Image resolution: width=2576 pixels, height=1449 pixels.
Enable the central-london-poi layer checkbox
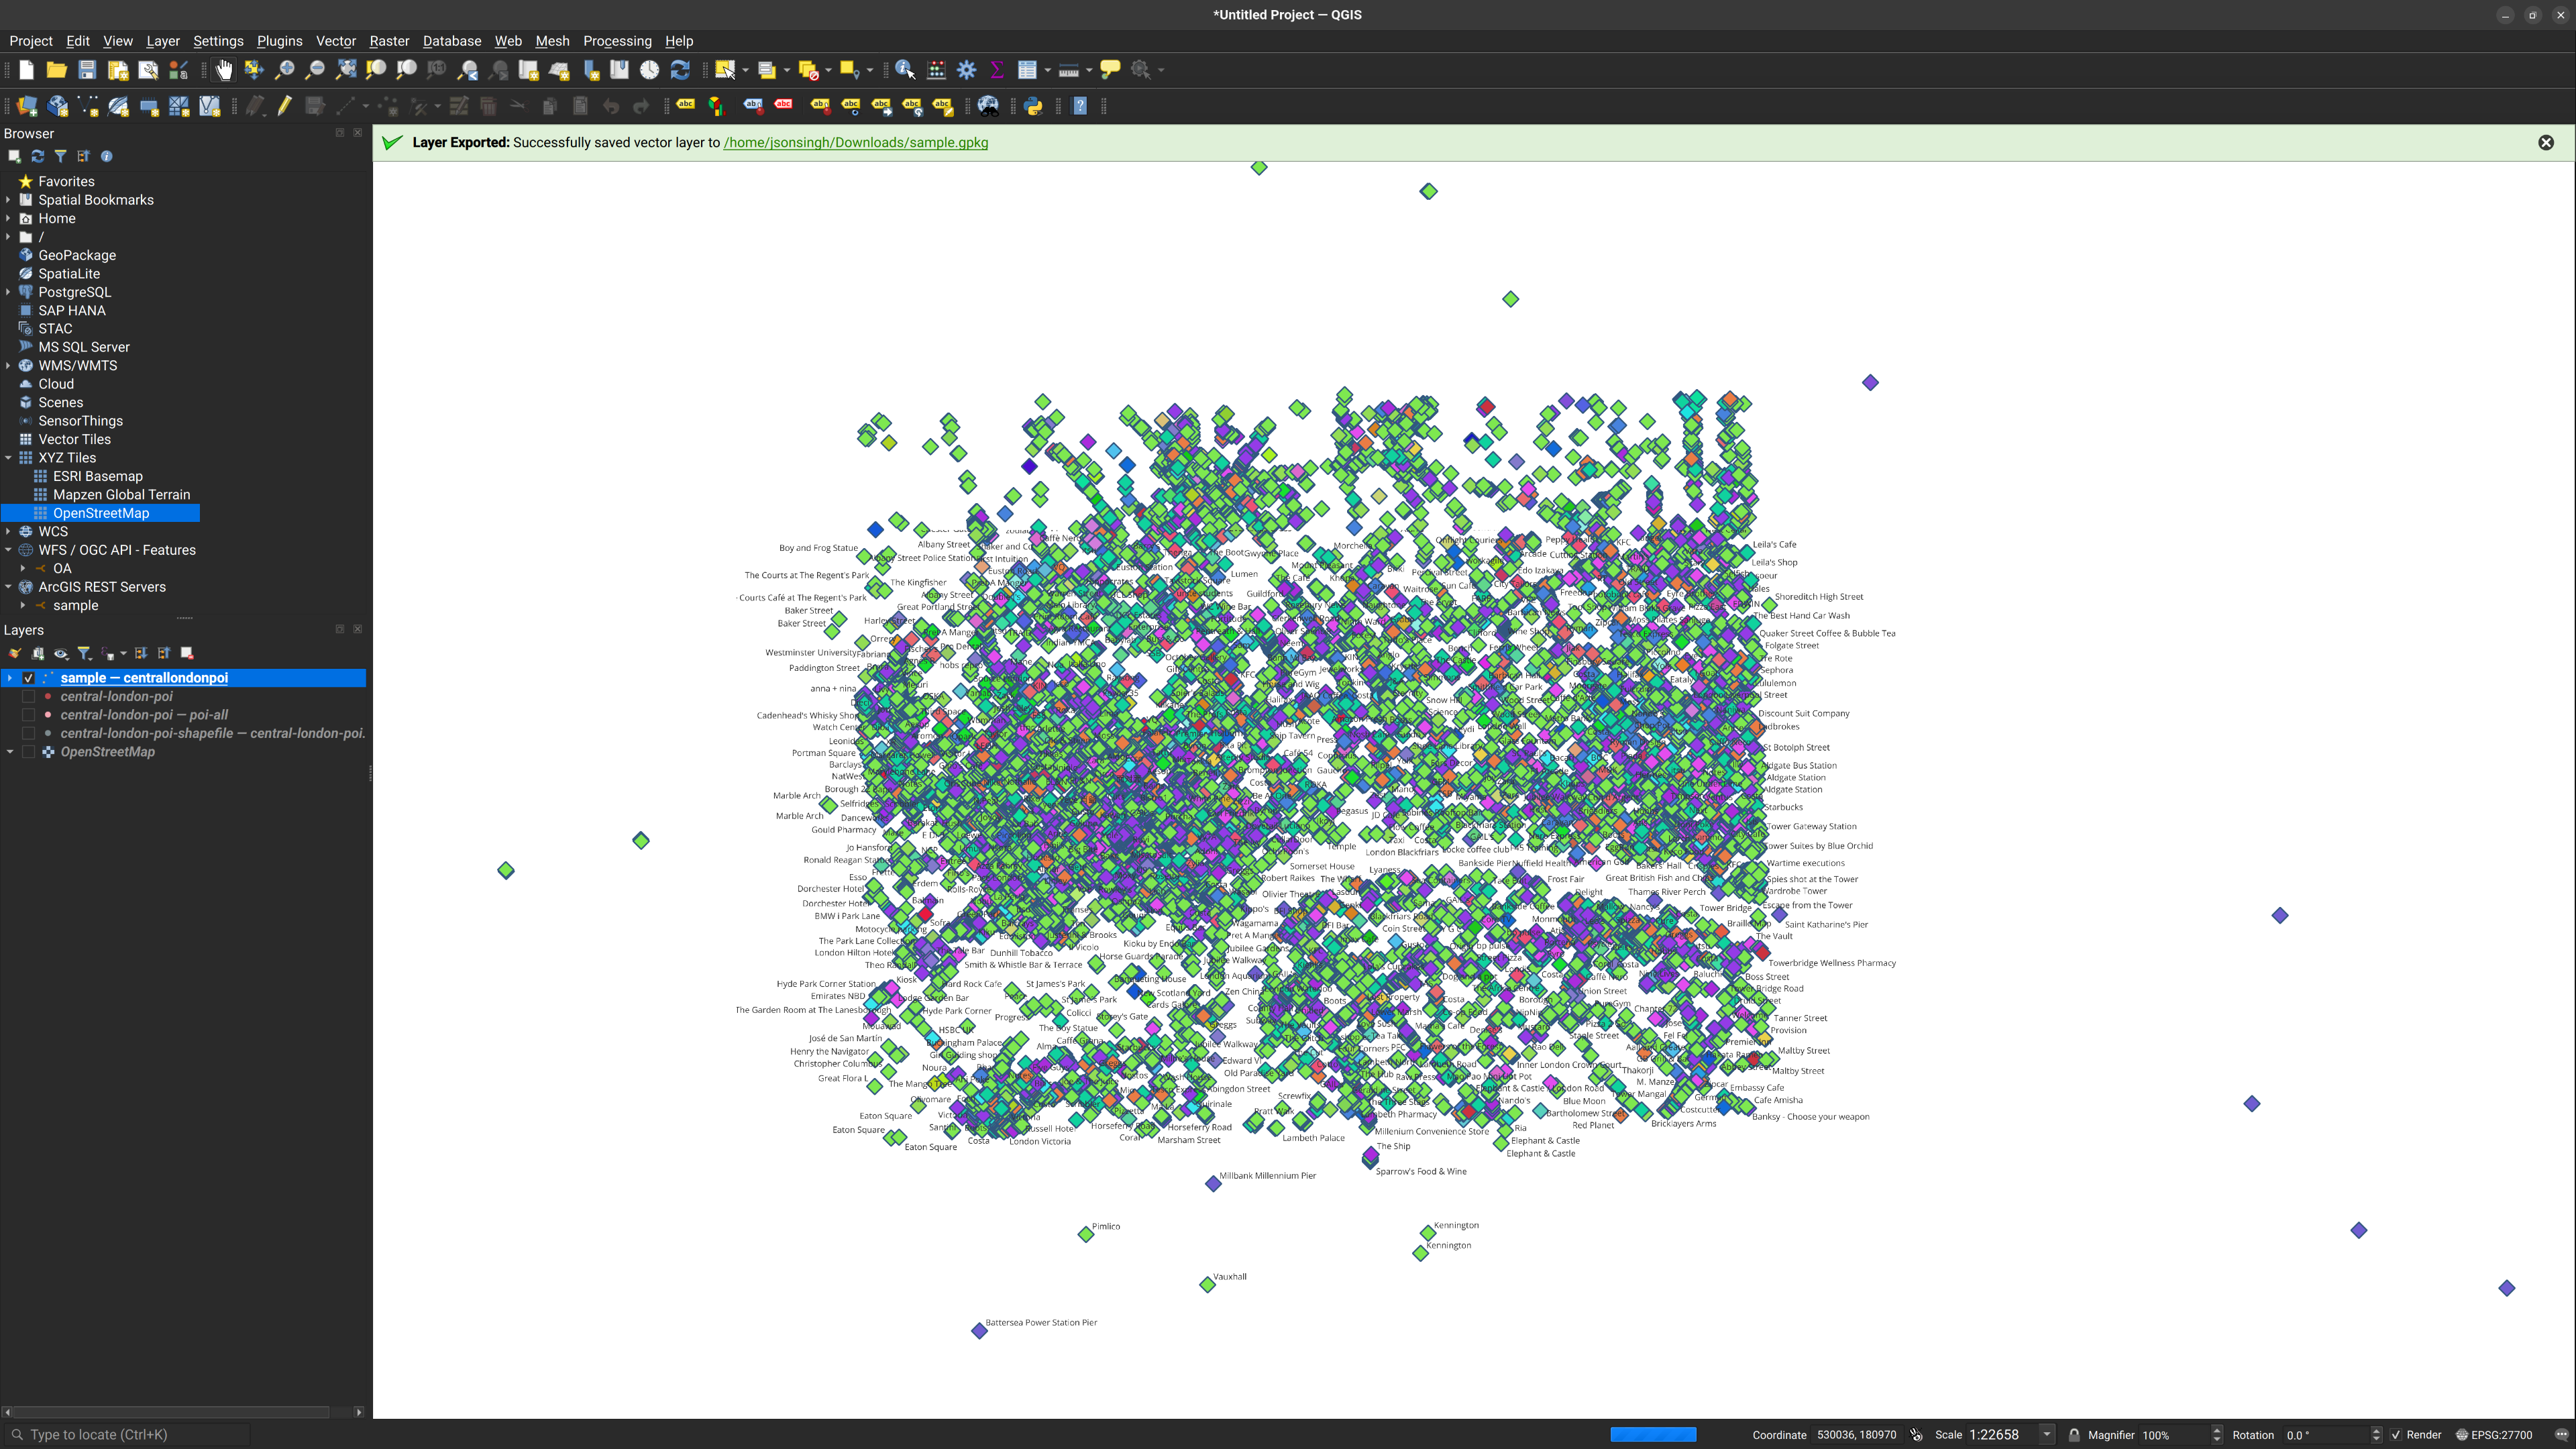(28, 697)
